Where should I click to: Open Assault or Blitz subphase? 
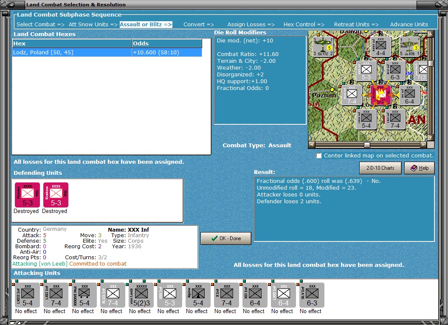pyautogui.click(x=146, y=25)
